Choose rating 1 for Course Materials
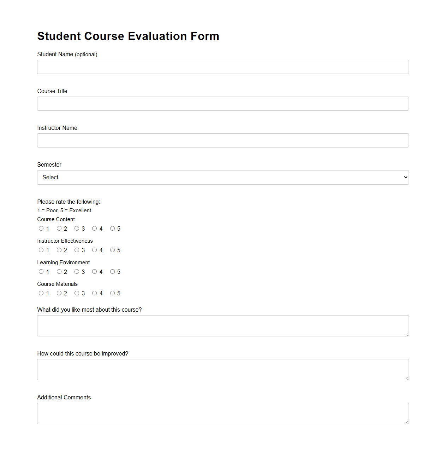The image size is (446, 468). pos(41,293)
